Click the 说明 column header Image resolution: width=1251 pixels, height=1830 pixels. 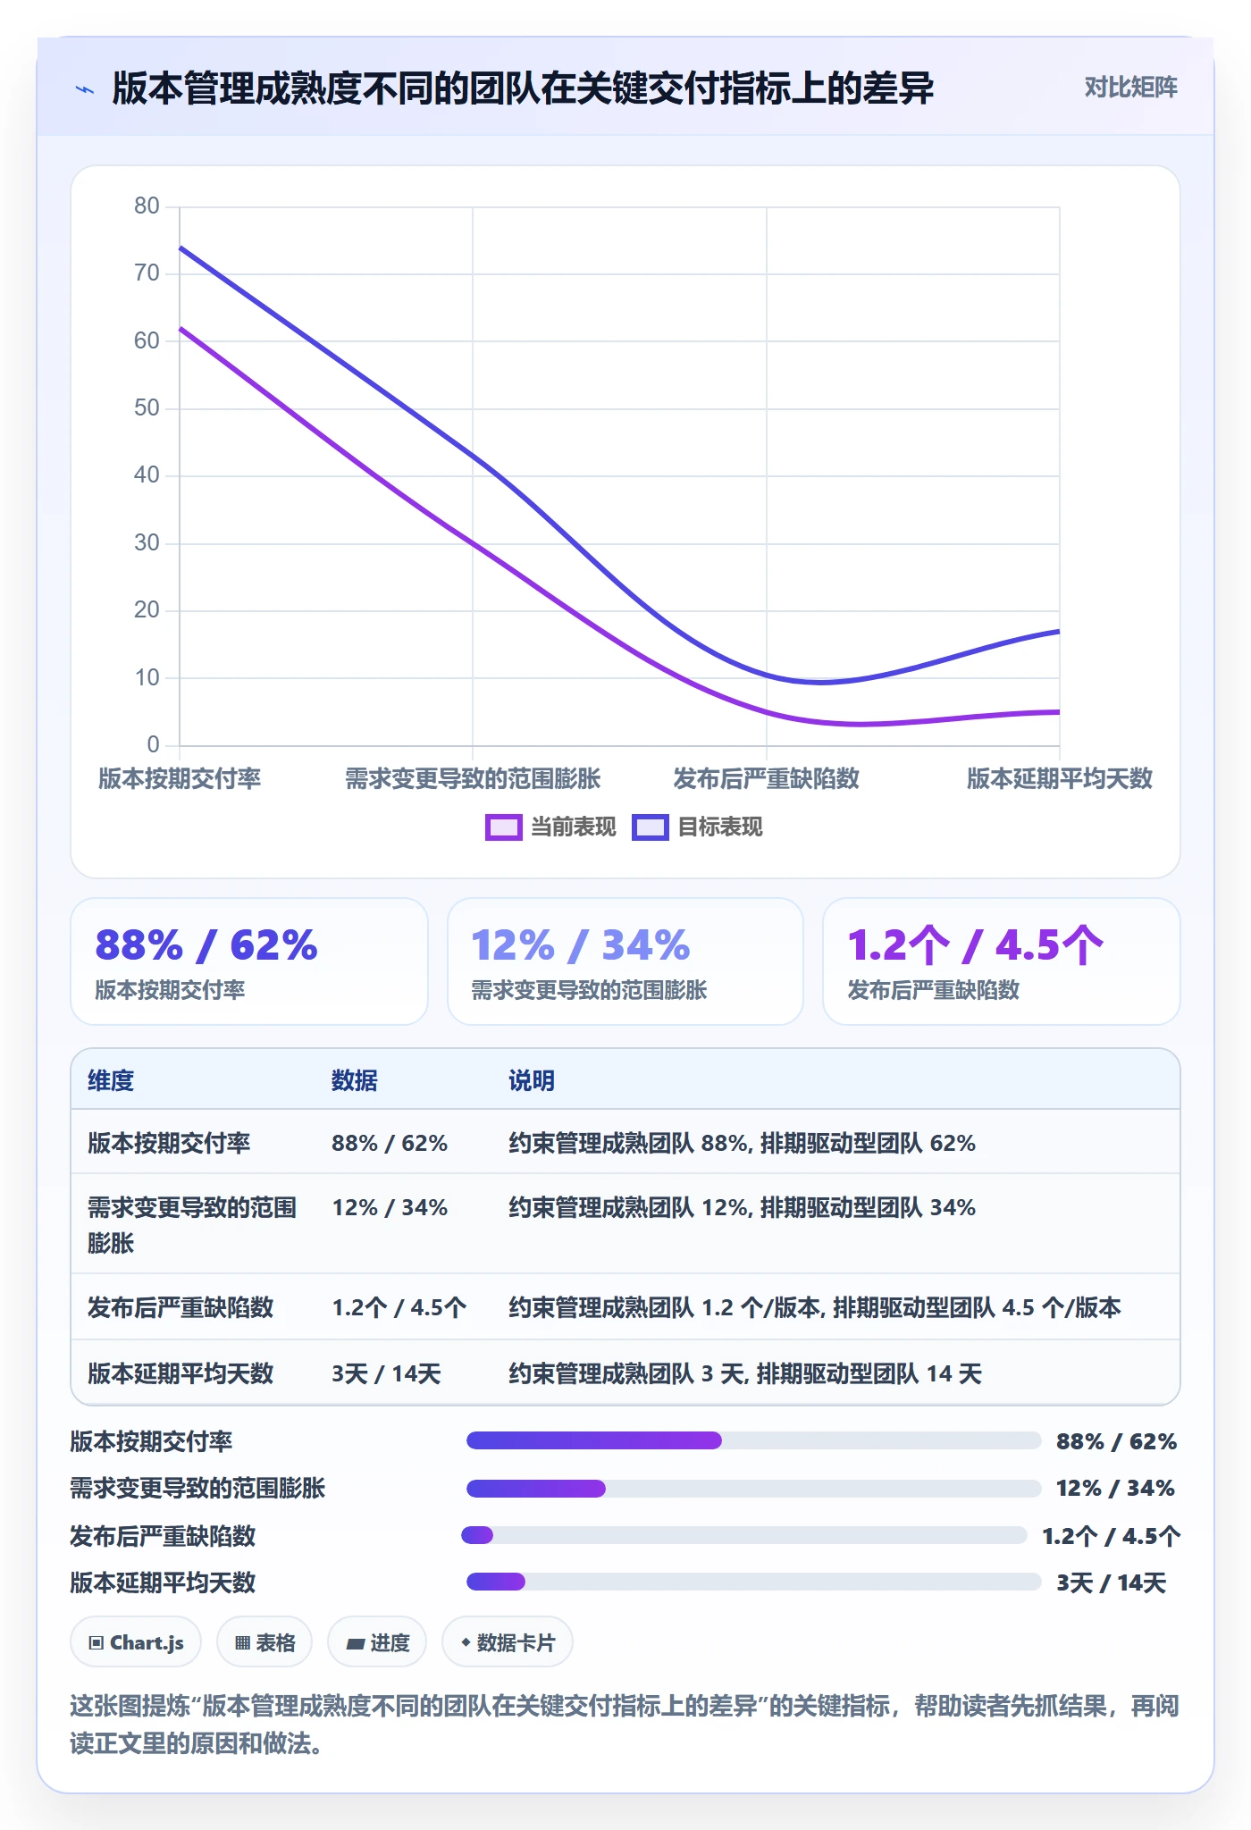point(532,1080)
